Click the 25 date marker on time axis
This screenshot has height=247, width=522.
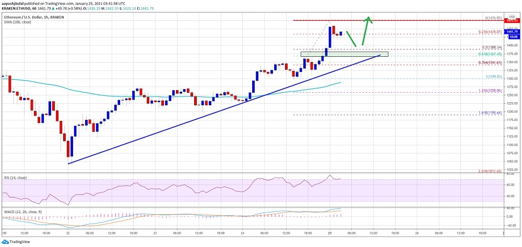tap(330, 233)
